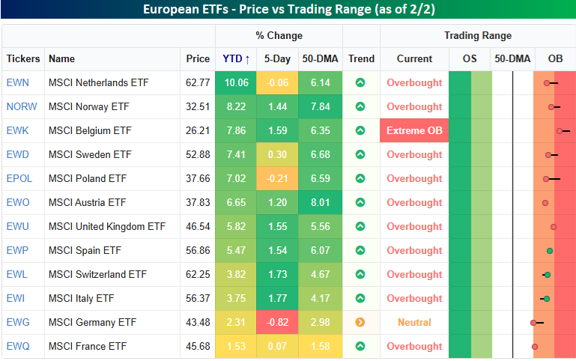Click the Neutral status for Germany ETF
576x361 pixels.
click(x=414, y=323)
